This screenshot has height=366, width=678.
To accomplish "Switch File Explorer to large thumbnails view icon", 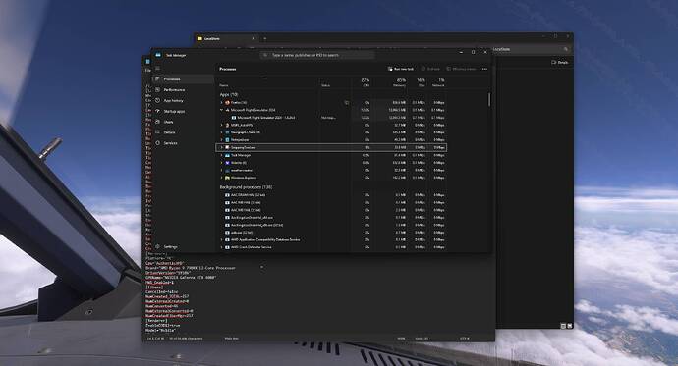I will 570,326.
